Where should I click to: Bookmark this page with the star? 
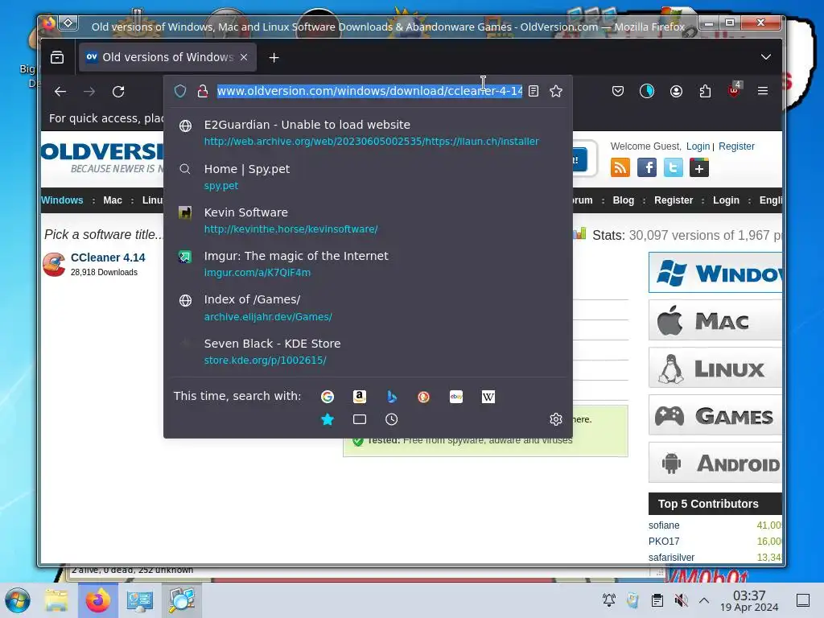[556, 92]
